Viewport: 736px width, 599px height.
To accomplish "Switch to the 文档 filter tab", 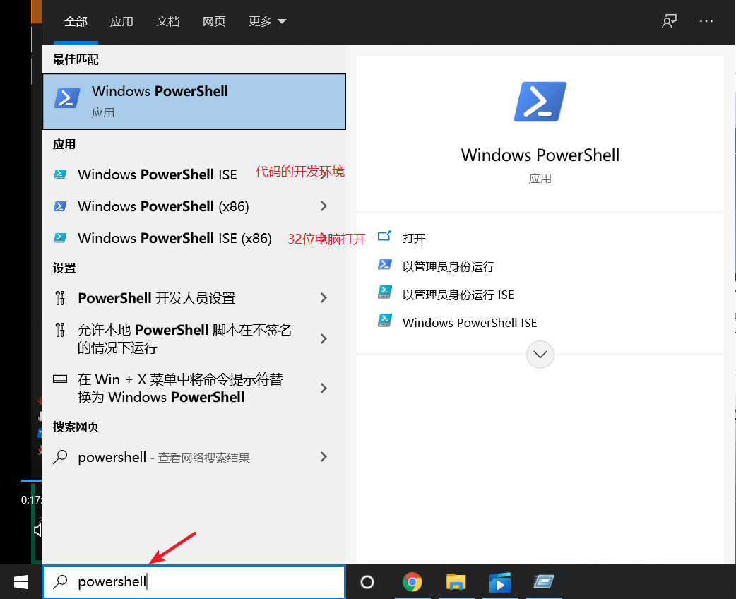I will pyautogui.click(x=168, y=22).
